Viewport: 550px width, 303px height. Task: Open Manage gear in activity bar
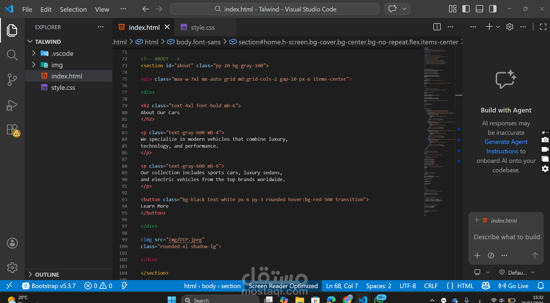click(x=12, y=268)
